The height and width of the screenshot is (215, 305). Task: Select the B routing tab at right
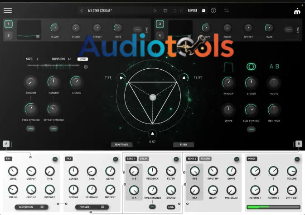pyautogui.click(x=299, y=144)
